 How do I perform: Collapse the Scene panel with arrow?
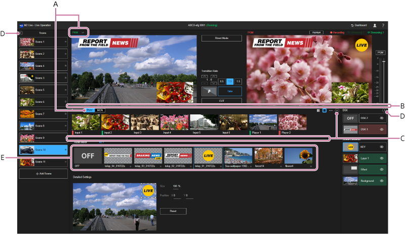click(x=21, y=33)
